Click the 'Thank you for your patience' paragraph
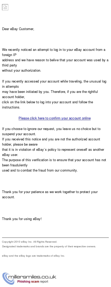This screenshot has width=111, height=287. pos(50,194)
